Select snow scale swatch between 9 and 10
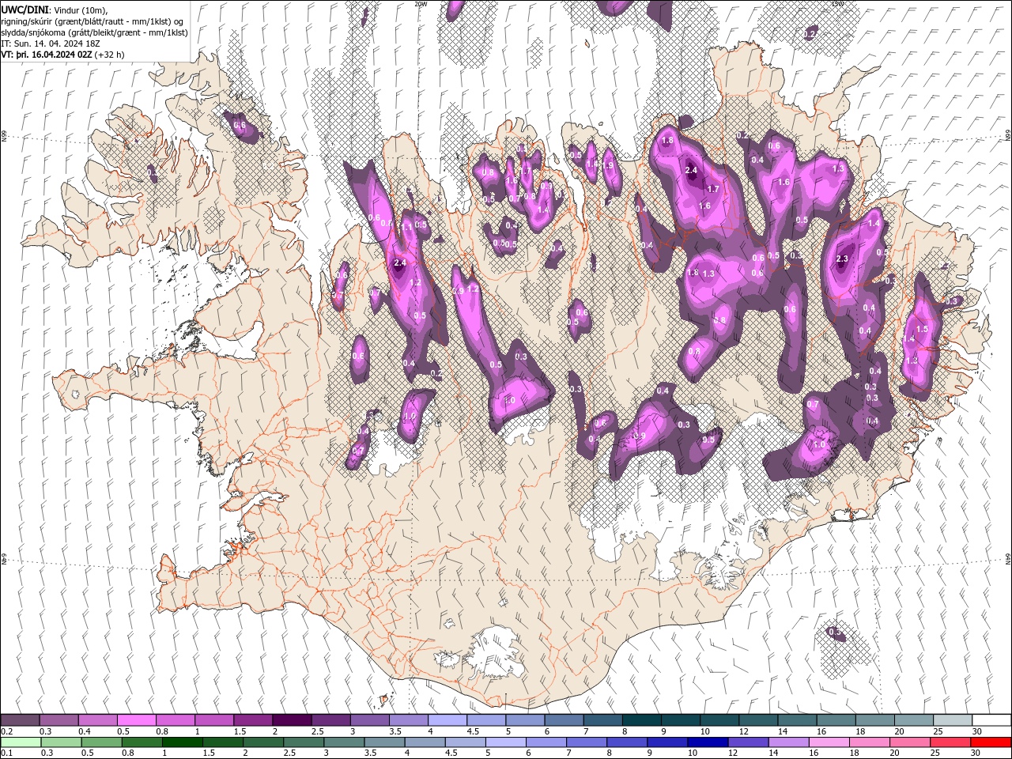 (x=681, y=720)
